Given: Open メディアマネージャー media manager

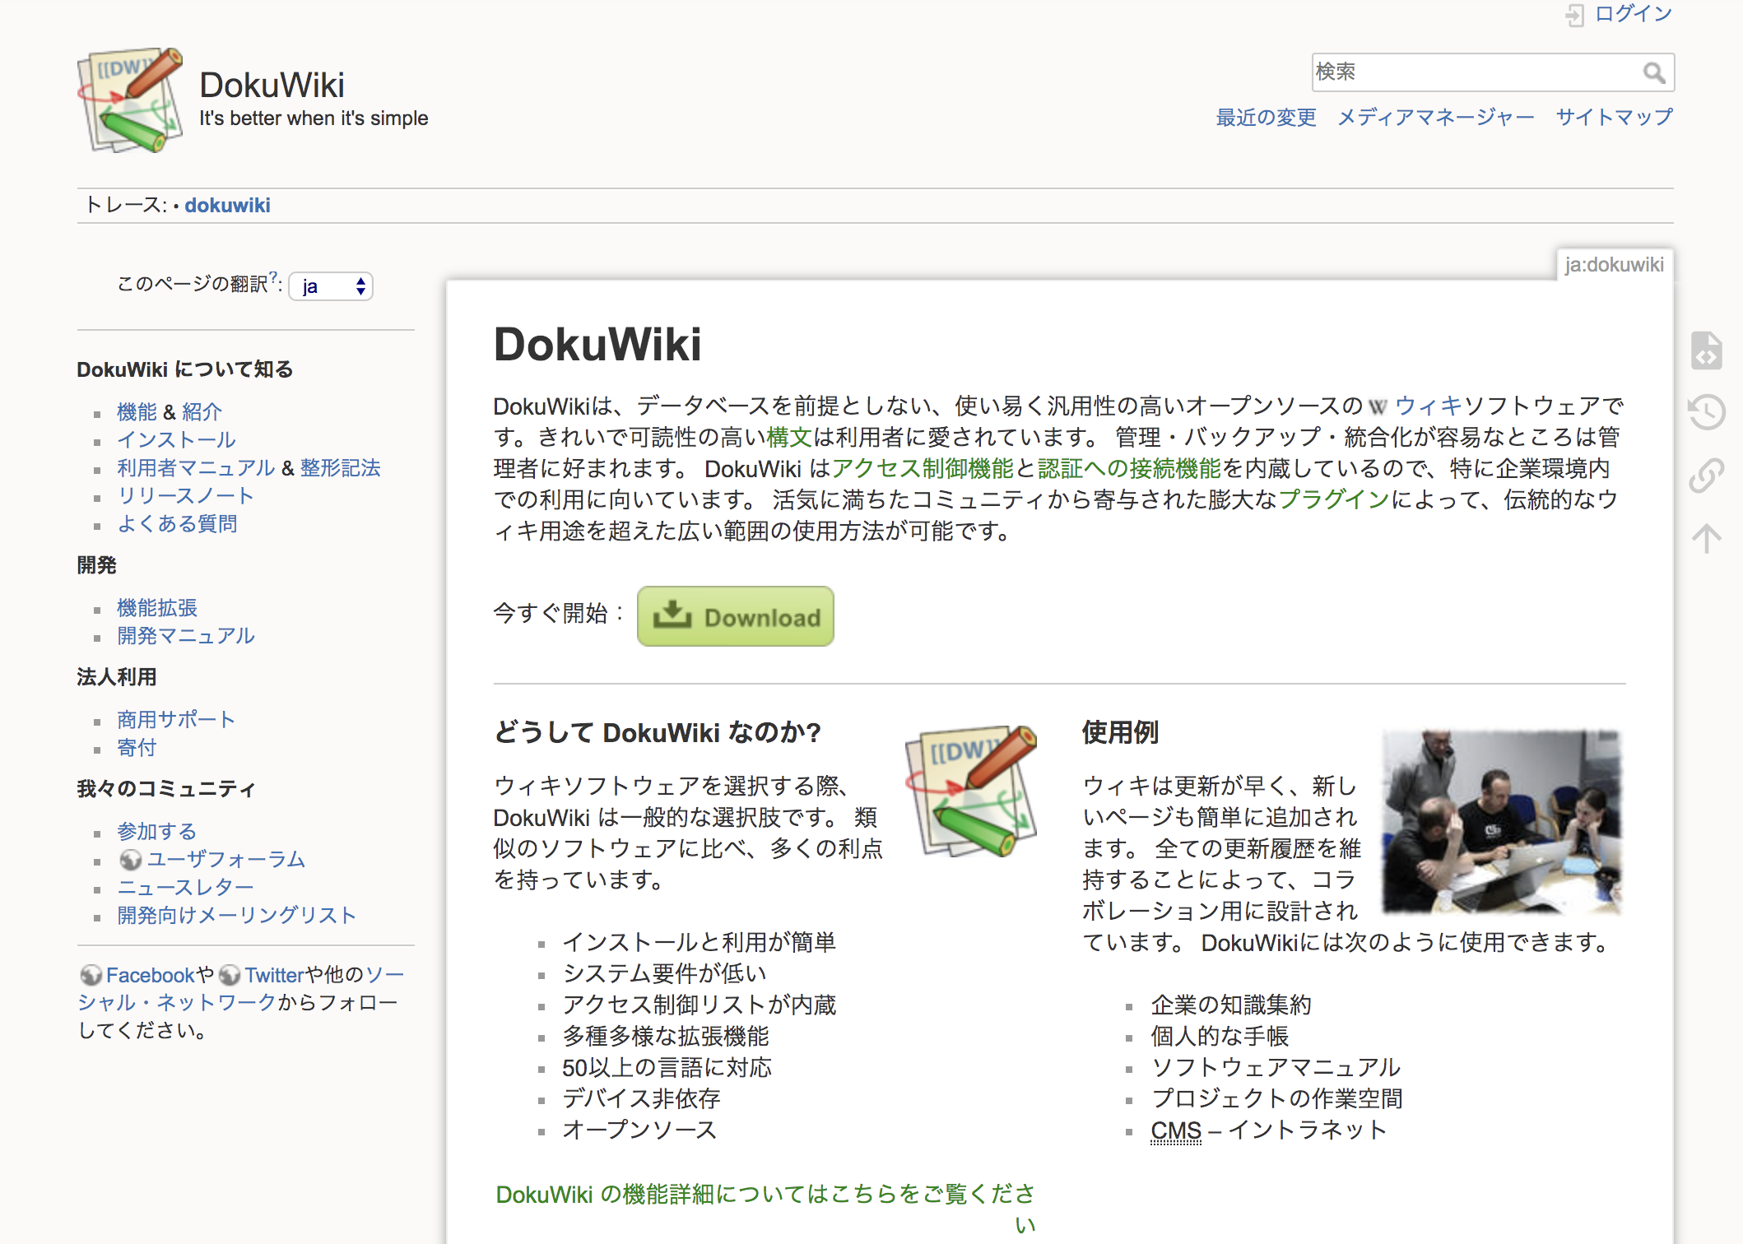Looking at the screenshot, I should coord(1436,118).
